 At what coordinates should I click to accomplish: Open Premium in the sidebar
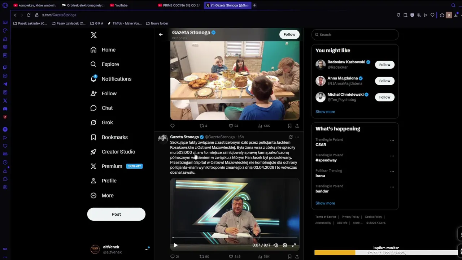click(116, 166)
